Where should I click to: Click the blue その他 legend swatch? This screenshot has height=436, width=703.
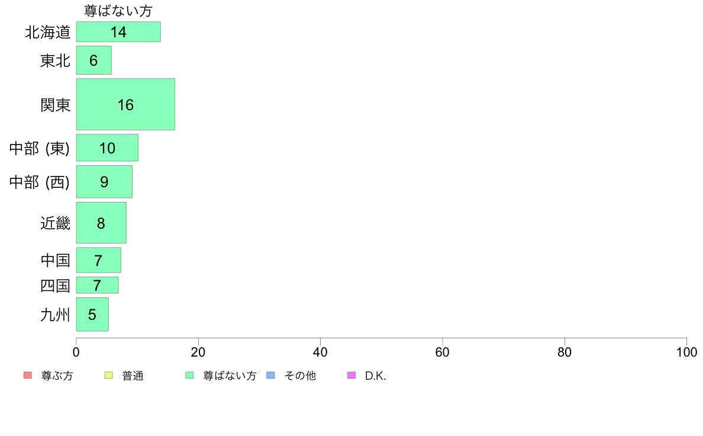[x=270, y=376]
